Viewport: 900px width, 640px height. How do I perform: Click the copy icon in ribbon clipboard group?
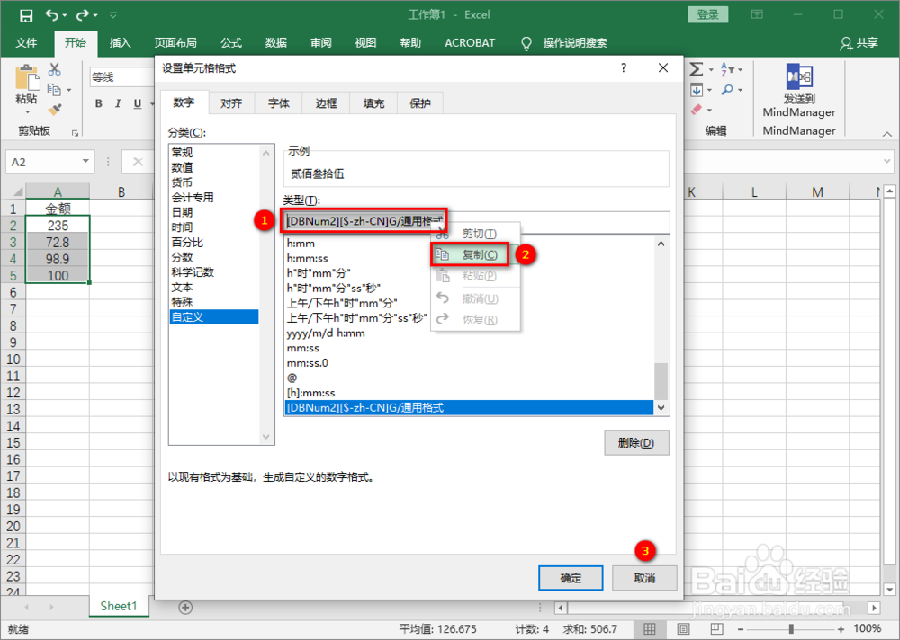pyautogui.click(x=55, y=90)
